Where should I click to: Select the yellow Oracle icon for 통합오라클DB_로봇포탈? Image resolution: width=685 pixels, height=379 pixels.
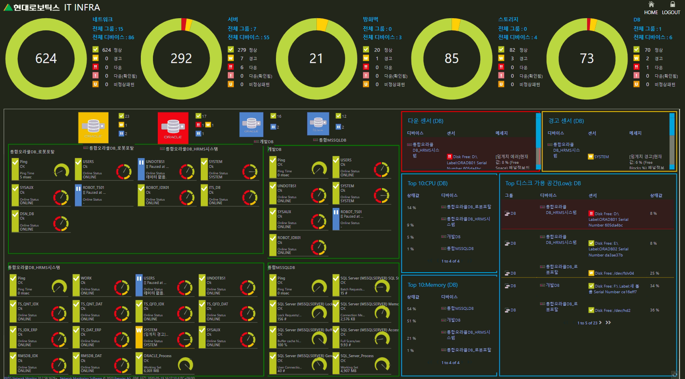coord(93,127)
